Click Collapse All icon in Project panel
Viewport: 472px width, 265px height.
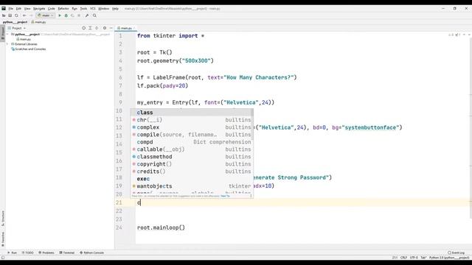click(x=97, y=28)
